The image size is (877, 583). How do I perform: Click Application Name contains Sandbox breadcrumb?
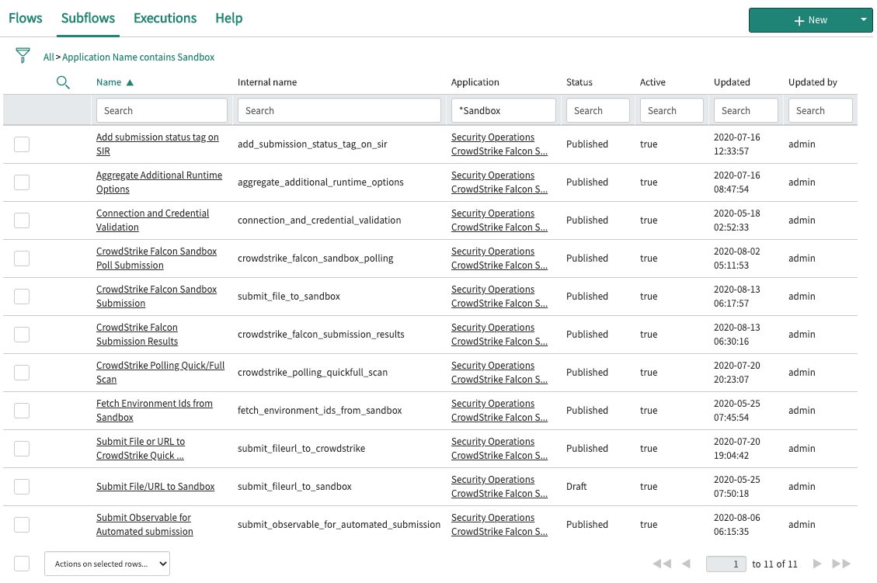(x=138, y=57)
